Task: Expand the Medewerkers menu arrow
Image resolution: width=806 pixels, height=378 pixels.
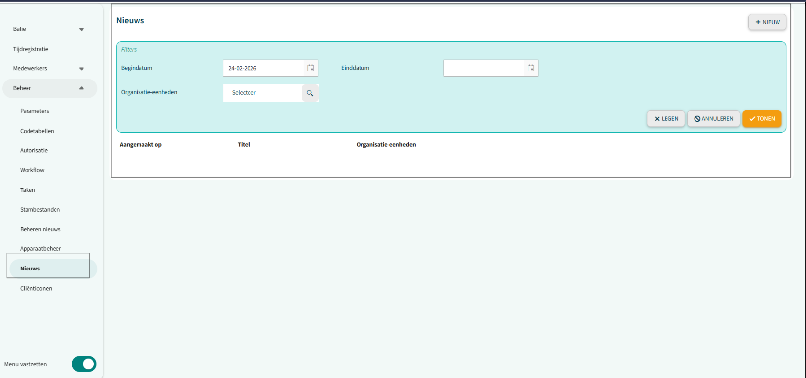Action: click(x=82, y=69)
